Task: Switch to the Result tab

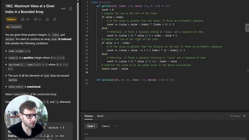Action: point(100,116)
